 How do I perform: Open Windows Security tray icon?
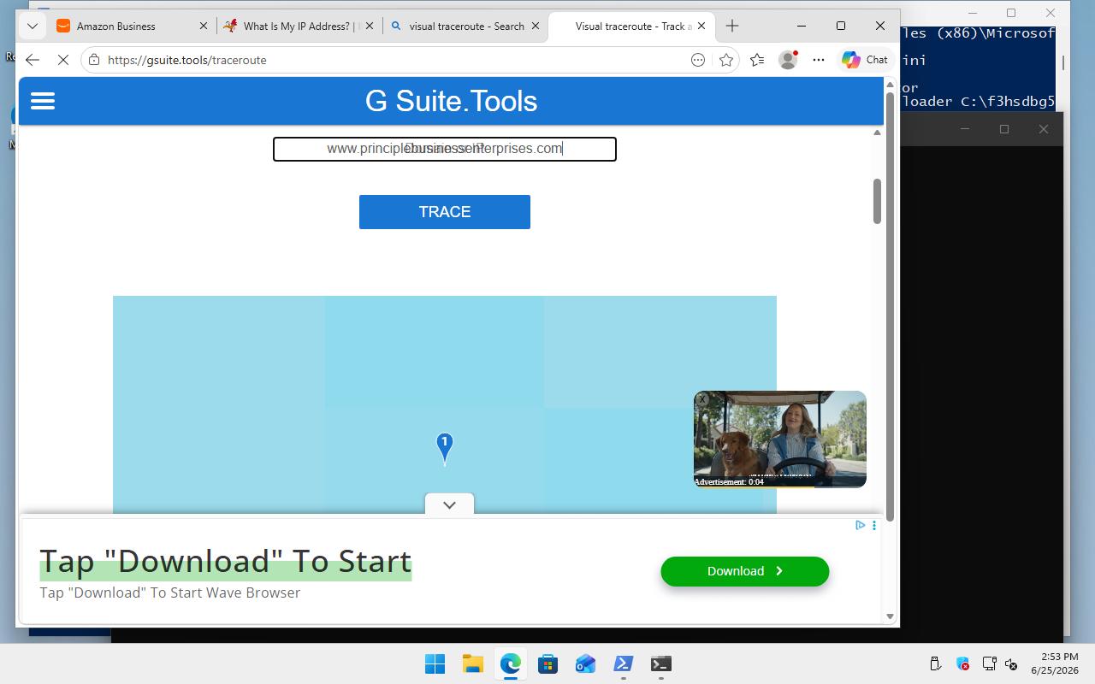[x=962, y=663]
